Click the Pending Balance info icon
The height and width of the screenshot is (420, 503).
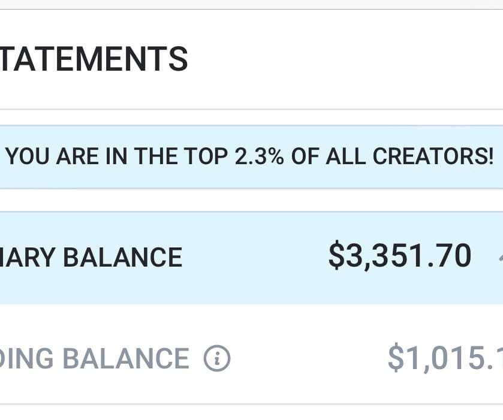point(217,358)
